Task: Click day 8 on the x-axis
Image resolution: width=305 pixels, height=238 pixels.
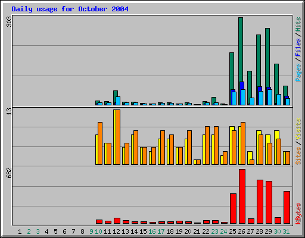Action: [82, 231]
